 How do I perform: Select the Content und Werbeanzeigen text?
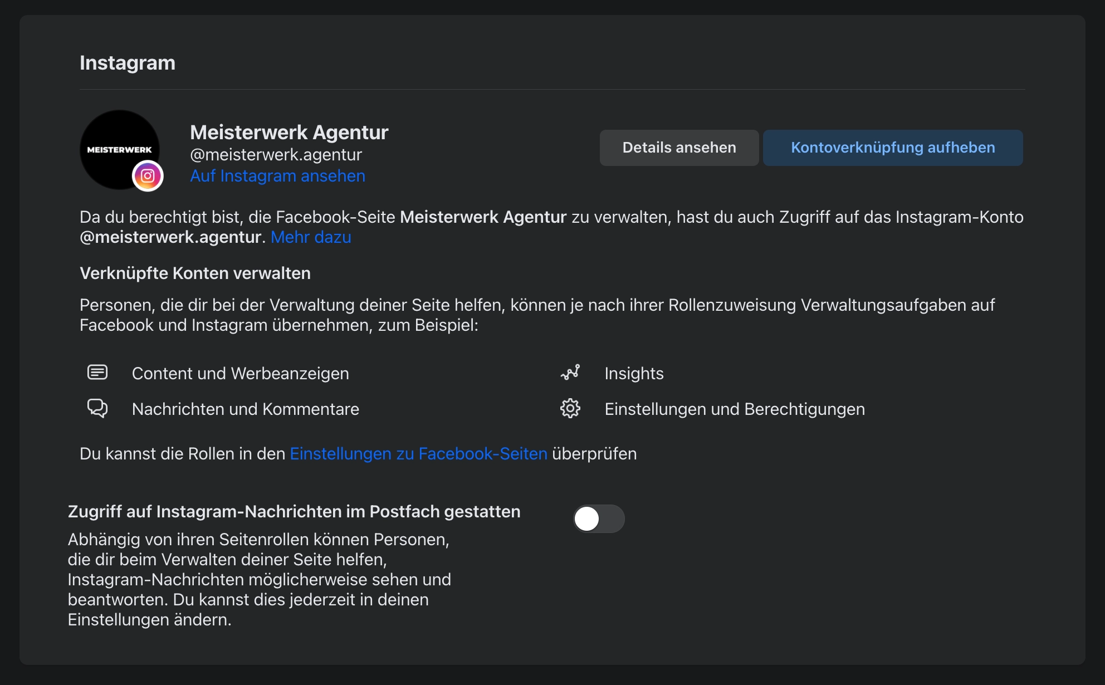[x=241, y=374]
